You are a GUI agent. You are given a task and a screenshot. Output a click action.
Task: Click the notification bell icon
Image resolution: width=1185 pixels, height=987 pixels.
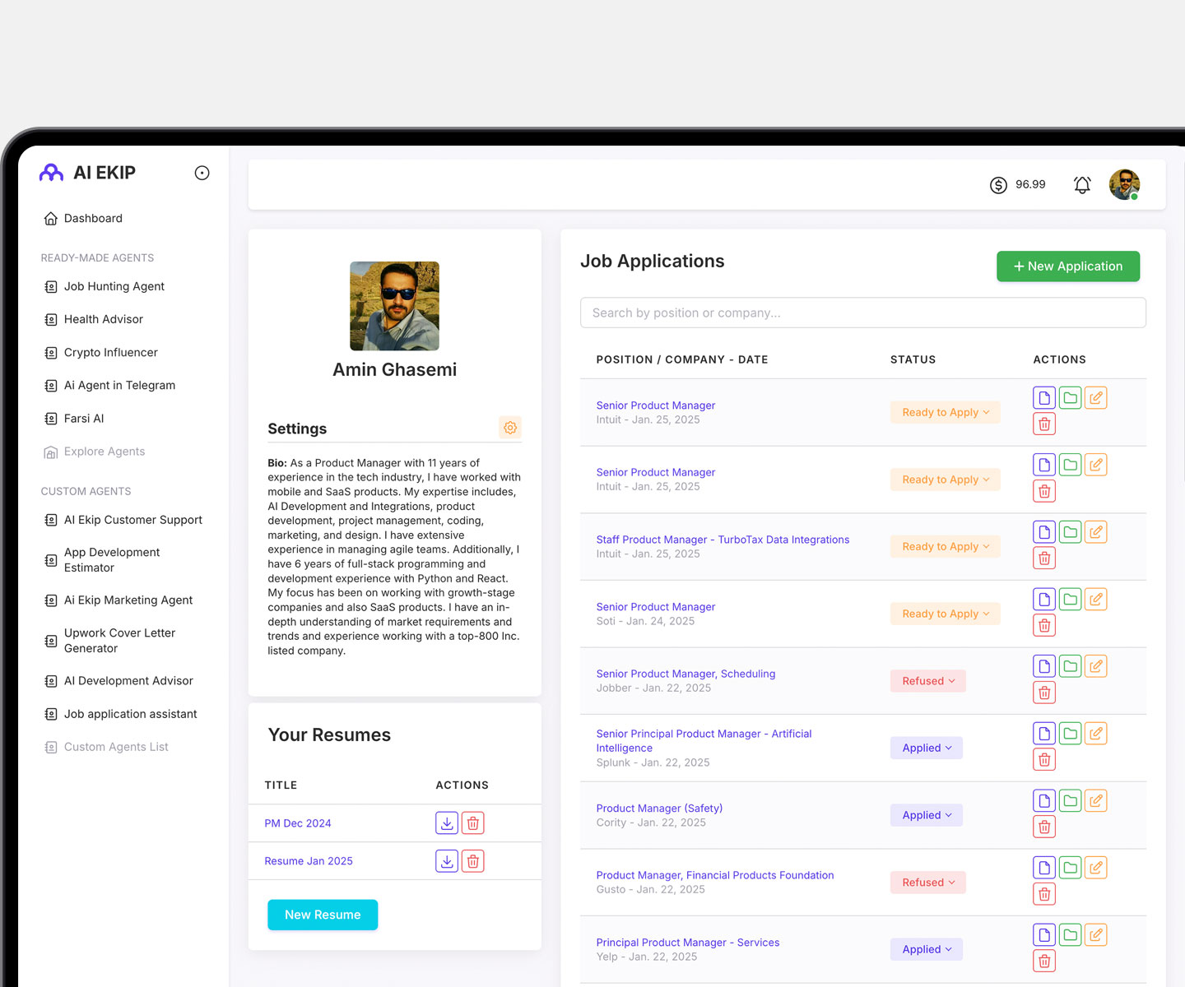[x=1082, y=185]
